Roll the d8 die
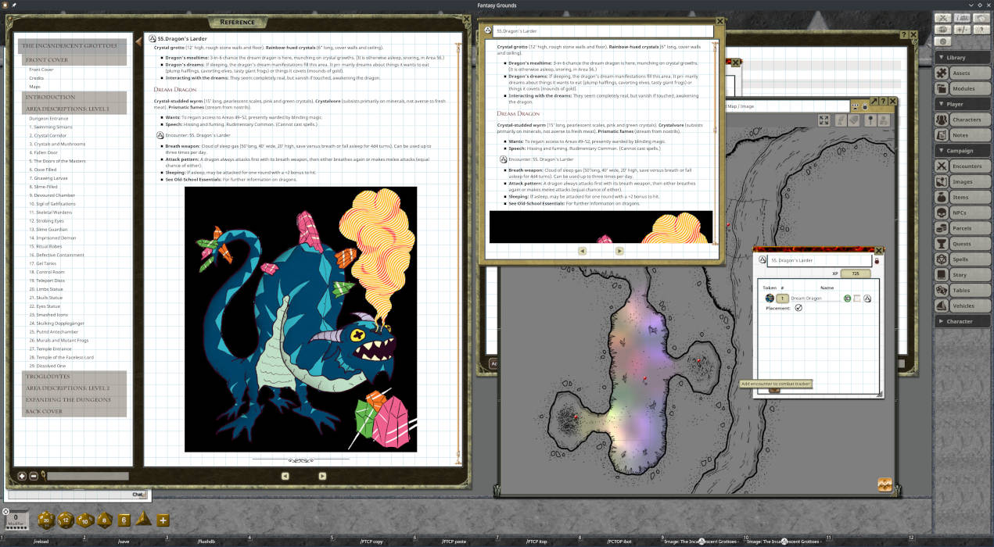This screenshot has height=547, width=994. pos(104,520)
